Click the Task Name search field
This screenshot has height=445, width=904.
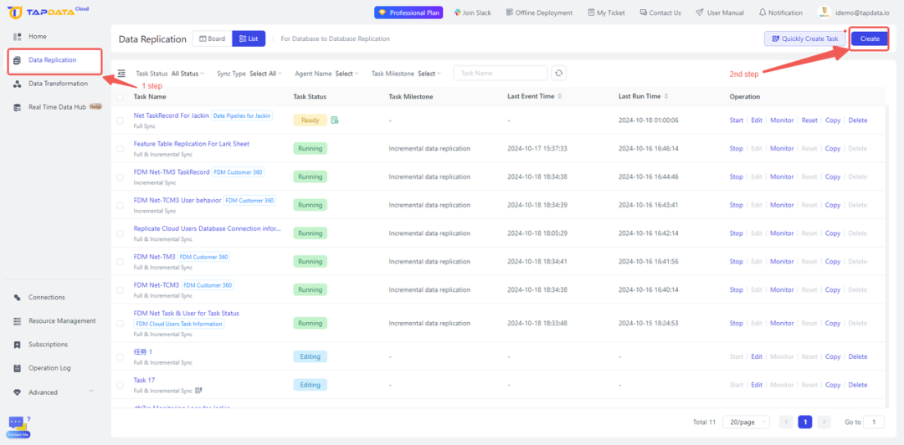[501, 74]
